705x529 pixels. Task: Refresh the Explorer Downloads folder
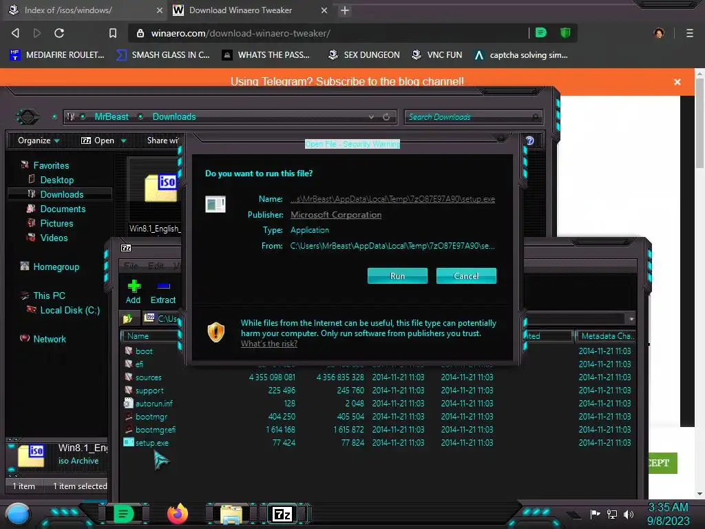coord(386,117)
